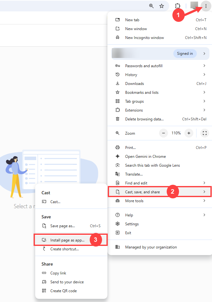Click the key icon beside Passwords
This screenshot has height=302, width=212.
pos(118,66)
